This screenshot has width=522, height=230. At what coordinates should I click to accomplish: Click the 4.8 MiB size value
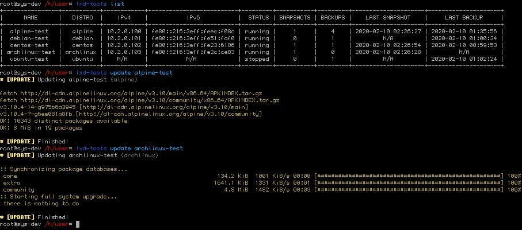pos(237,190)
